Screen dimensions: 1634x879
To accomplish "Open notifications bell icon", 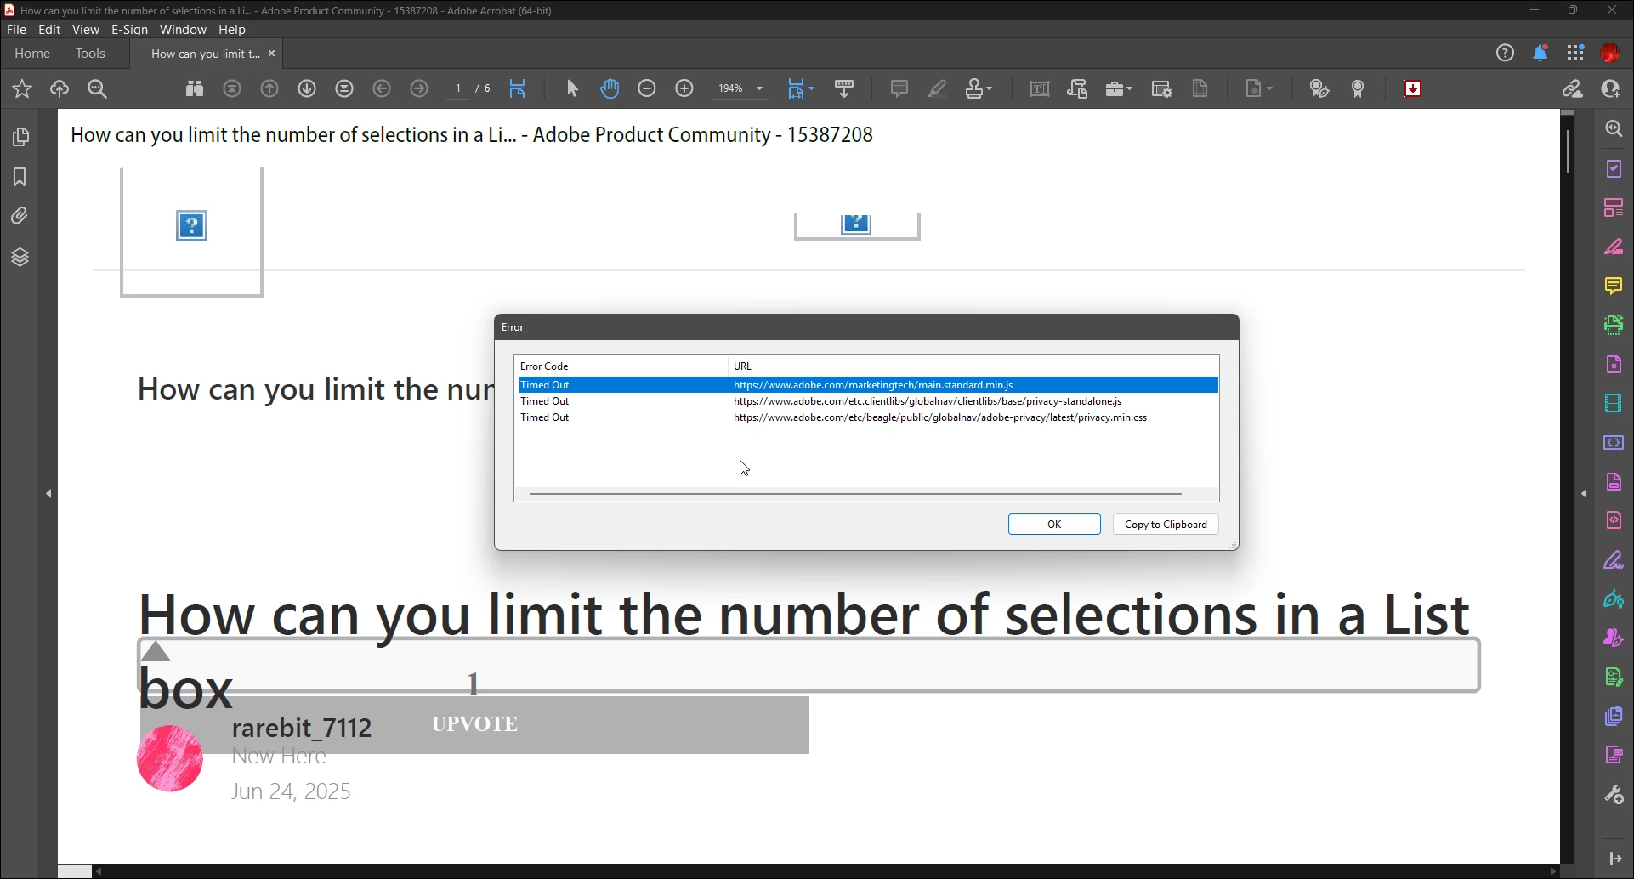I will click(1540, 54).
